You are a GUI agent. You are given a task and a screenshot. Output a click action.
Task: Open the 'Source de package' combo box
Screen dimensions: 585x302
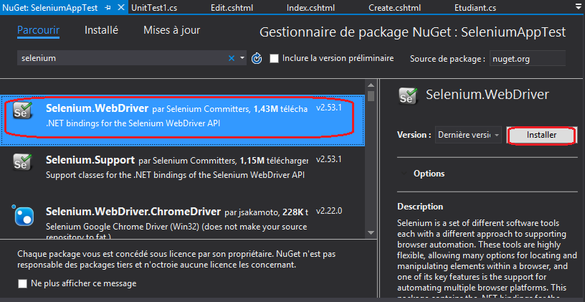[527, 59]
